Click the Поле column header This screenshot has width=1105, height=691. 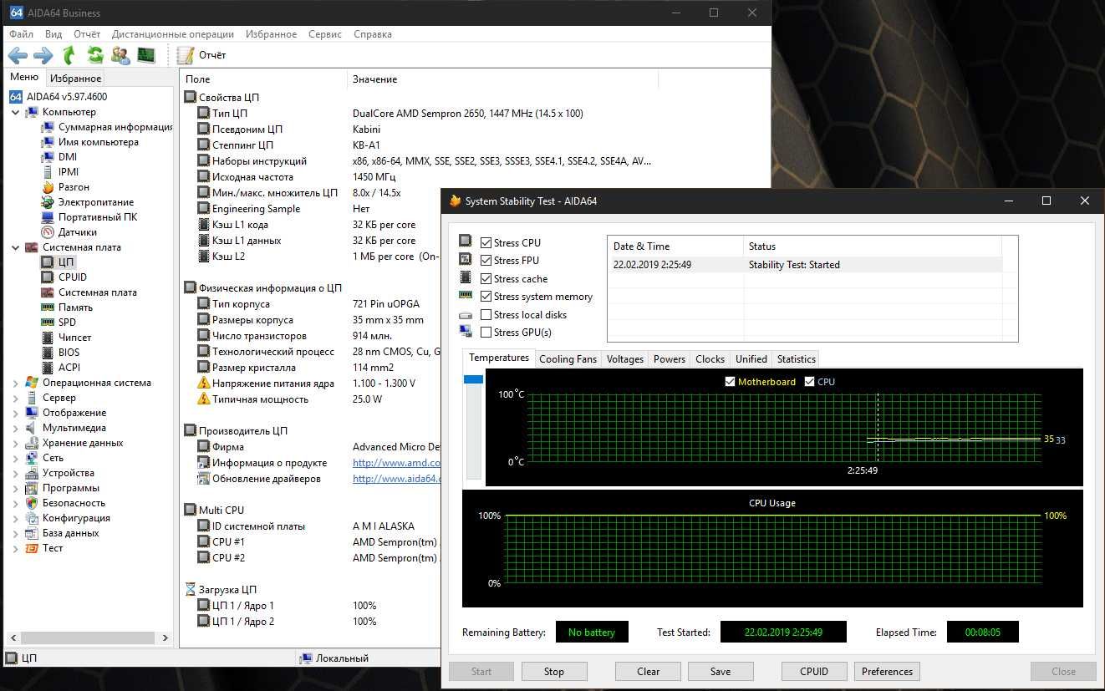click(x=264, y=79)
